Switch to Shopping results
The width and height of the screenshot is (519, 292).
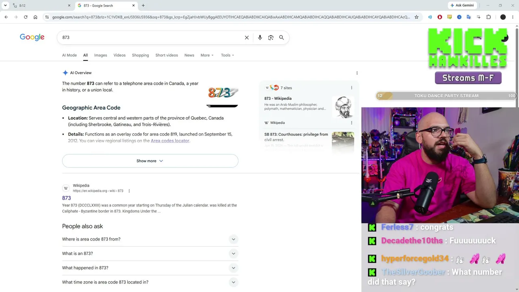pyautogui.click(x=140, y=55)
